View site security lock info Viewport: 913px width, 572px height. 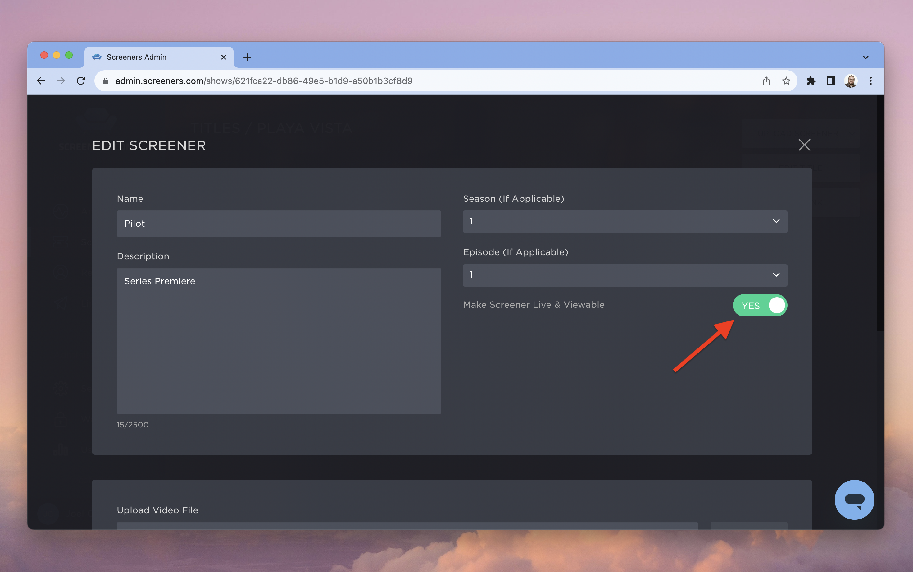(106, 81)
